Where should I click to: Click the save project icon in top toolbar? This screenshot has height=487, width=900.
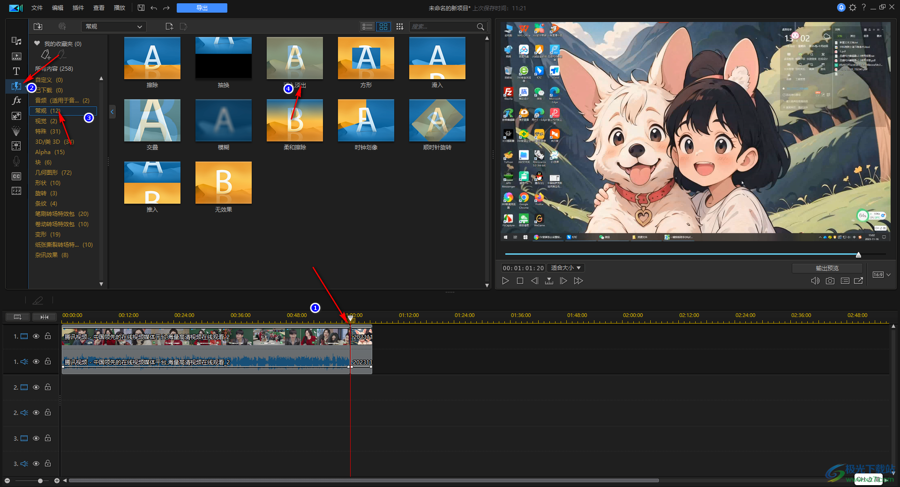(141, 7)
